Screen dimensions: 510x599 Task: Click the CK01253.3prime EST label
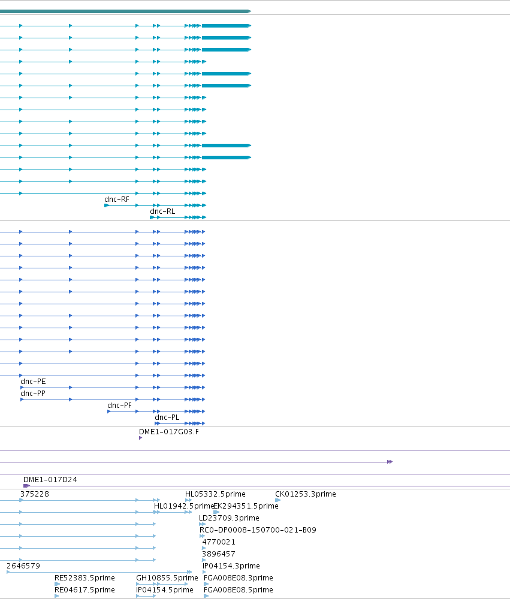click(x=306, y=494)
